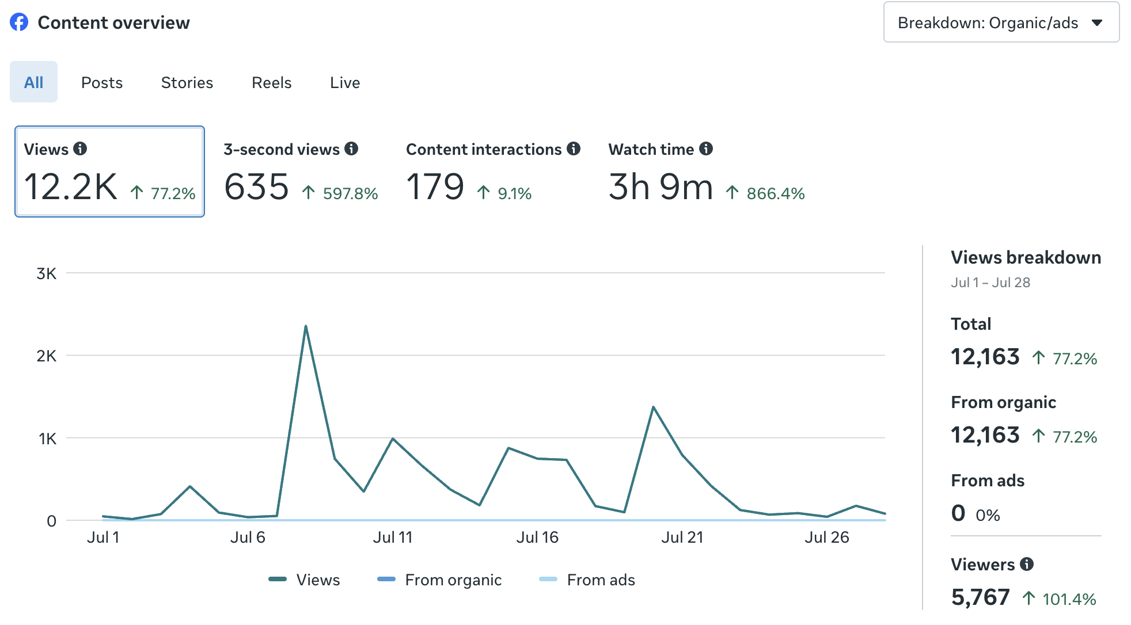Click the Jul 6 axis label
Screen dimensions: 1131x625
tap(248, 538)
